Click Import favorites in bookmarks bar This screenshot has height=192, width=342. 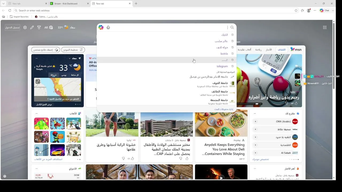(x=19, y=17)
